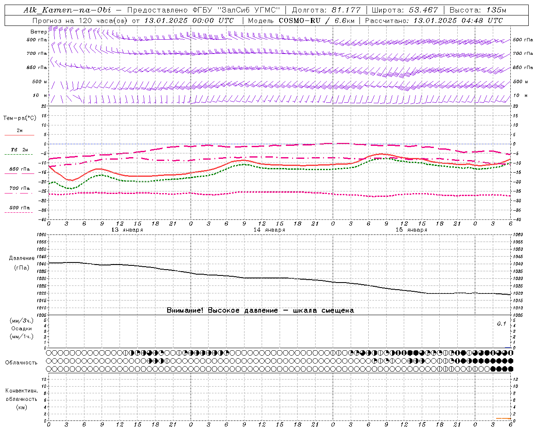Select the (мм/1ч.) precipitation unit label

tap(22, 336)
